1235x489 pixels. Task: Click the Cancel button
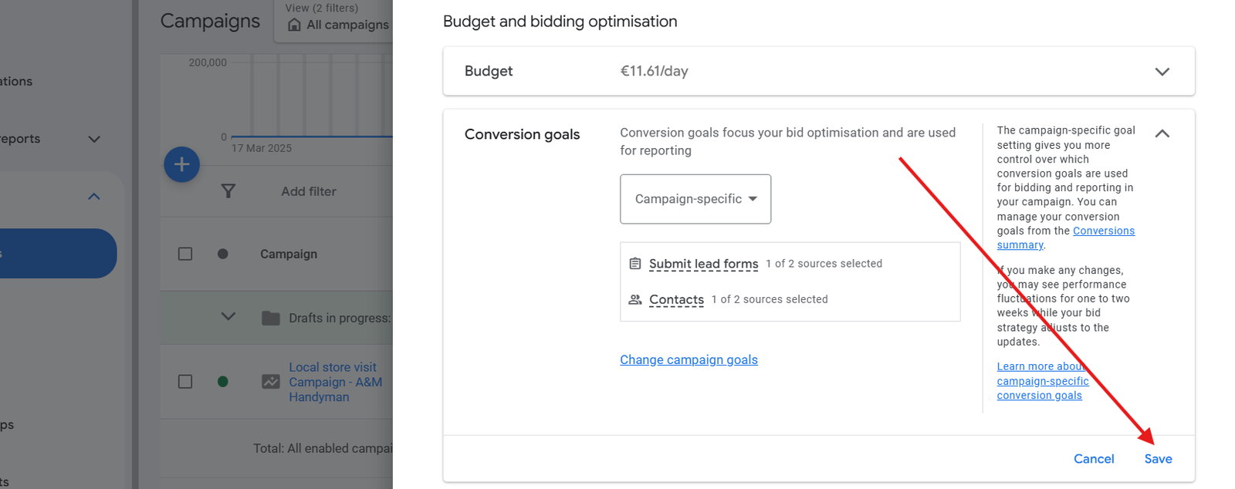point(1094,459)
